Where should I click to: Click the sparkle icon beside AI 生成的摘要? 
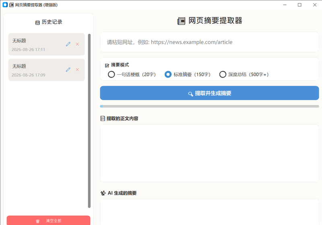103,193
